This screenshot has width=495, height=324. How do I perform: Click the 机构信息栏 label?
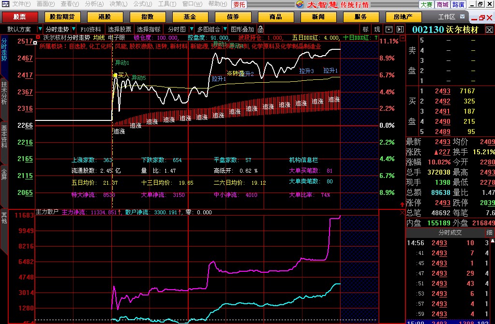tap(303, 160)
